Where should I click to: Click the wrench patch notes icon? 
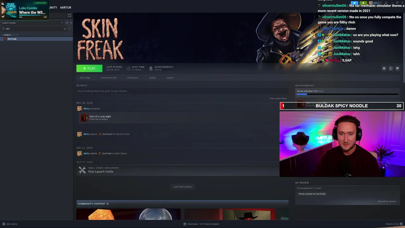pos(82,170)
